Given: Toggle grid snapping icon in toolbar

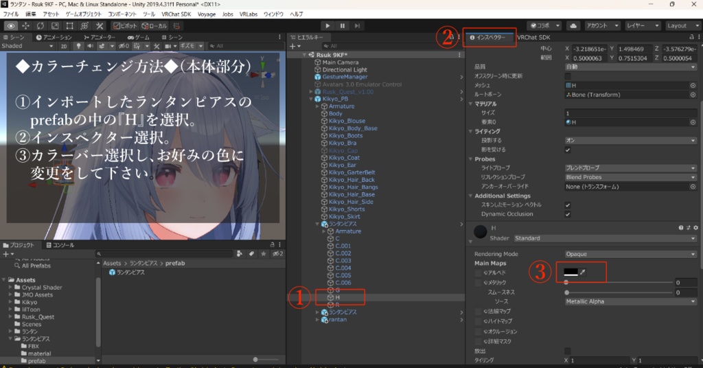Looking at the screenshot, I should click(176, 26).
